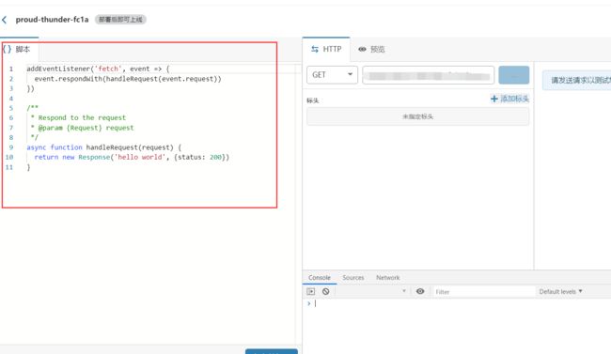Select the Sources devtools tab
This screenshot has height=354, width=611.
click(x=353, y=278)
